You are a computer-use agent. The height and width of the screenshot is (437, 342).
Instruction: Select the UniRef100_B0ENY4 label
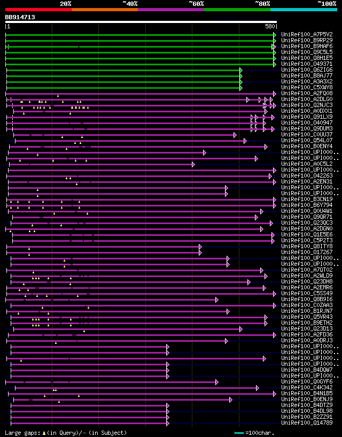307,147
